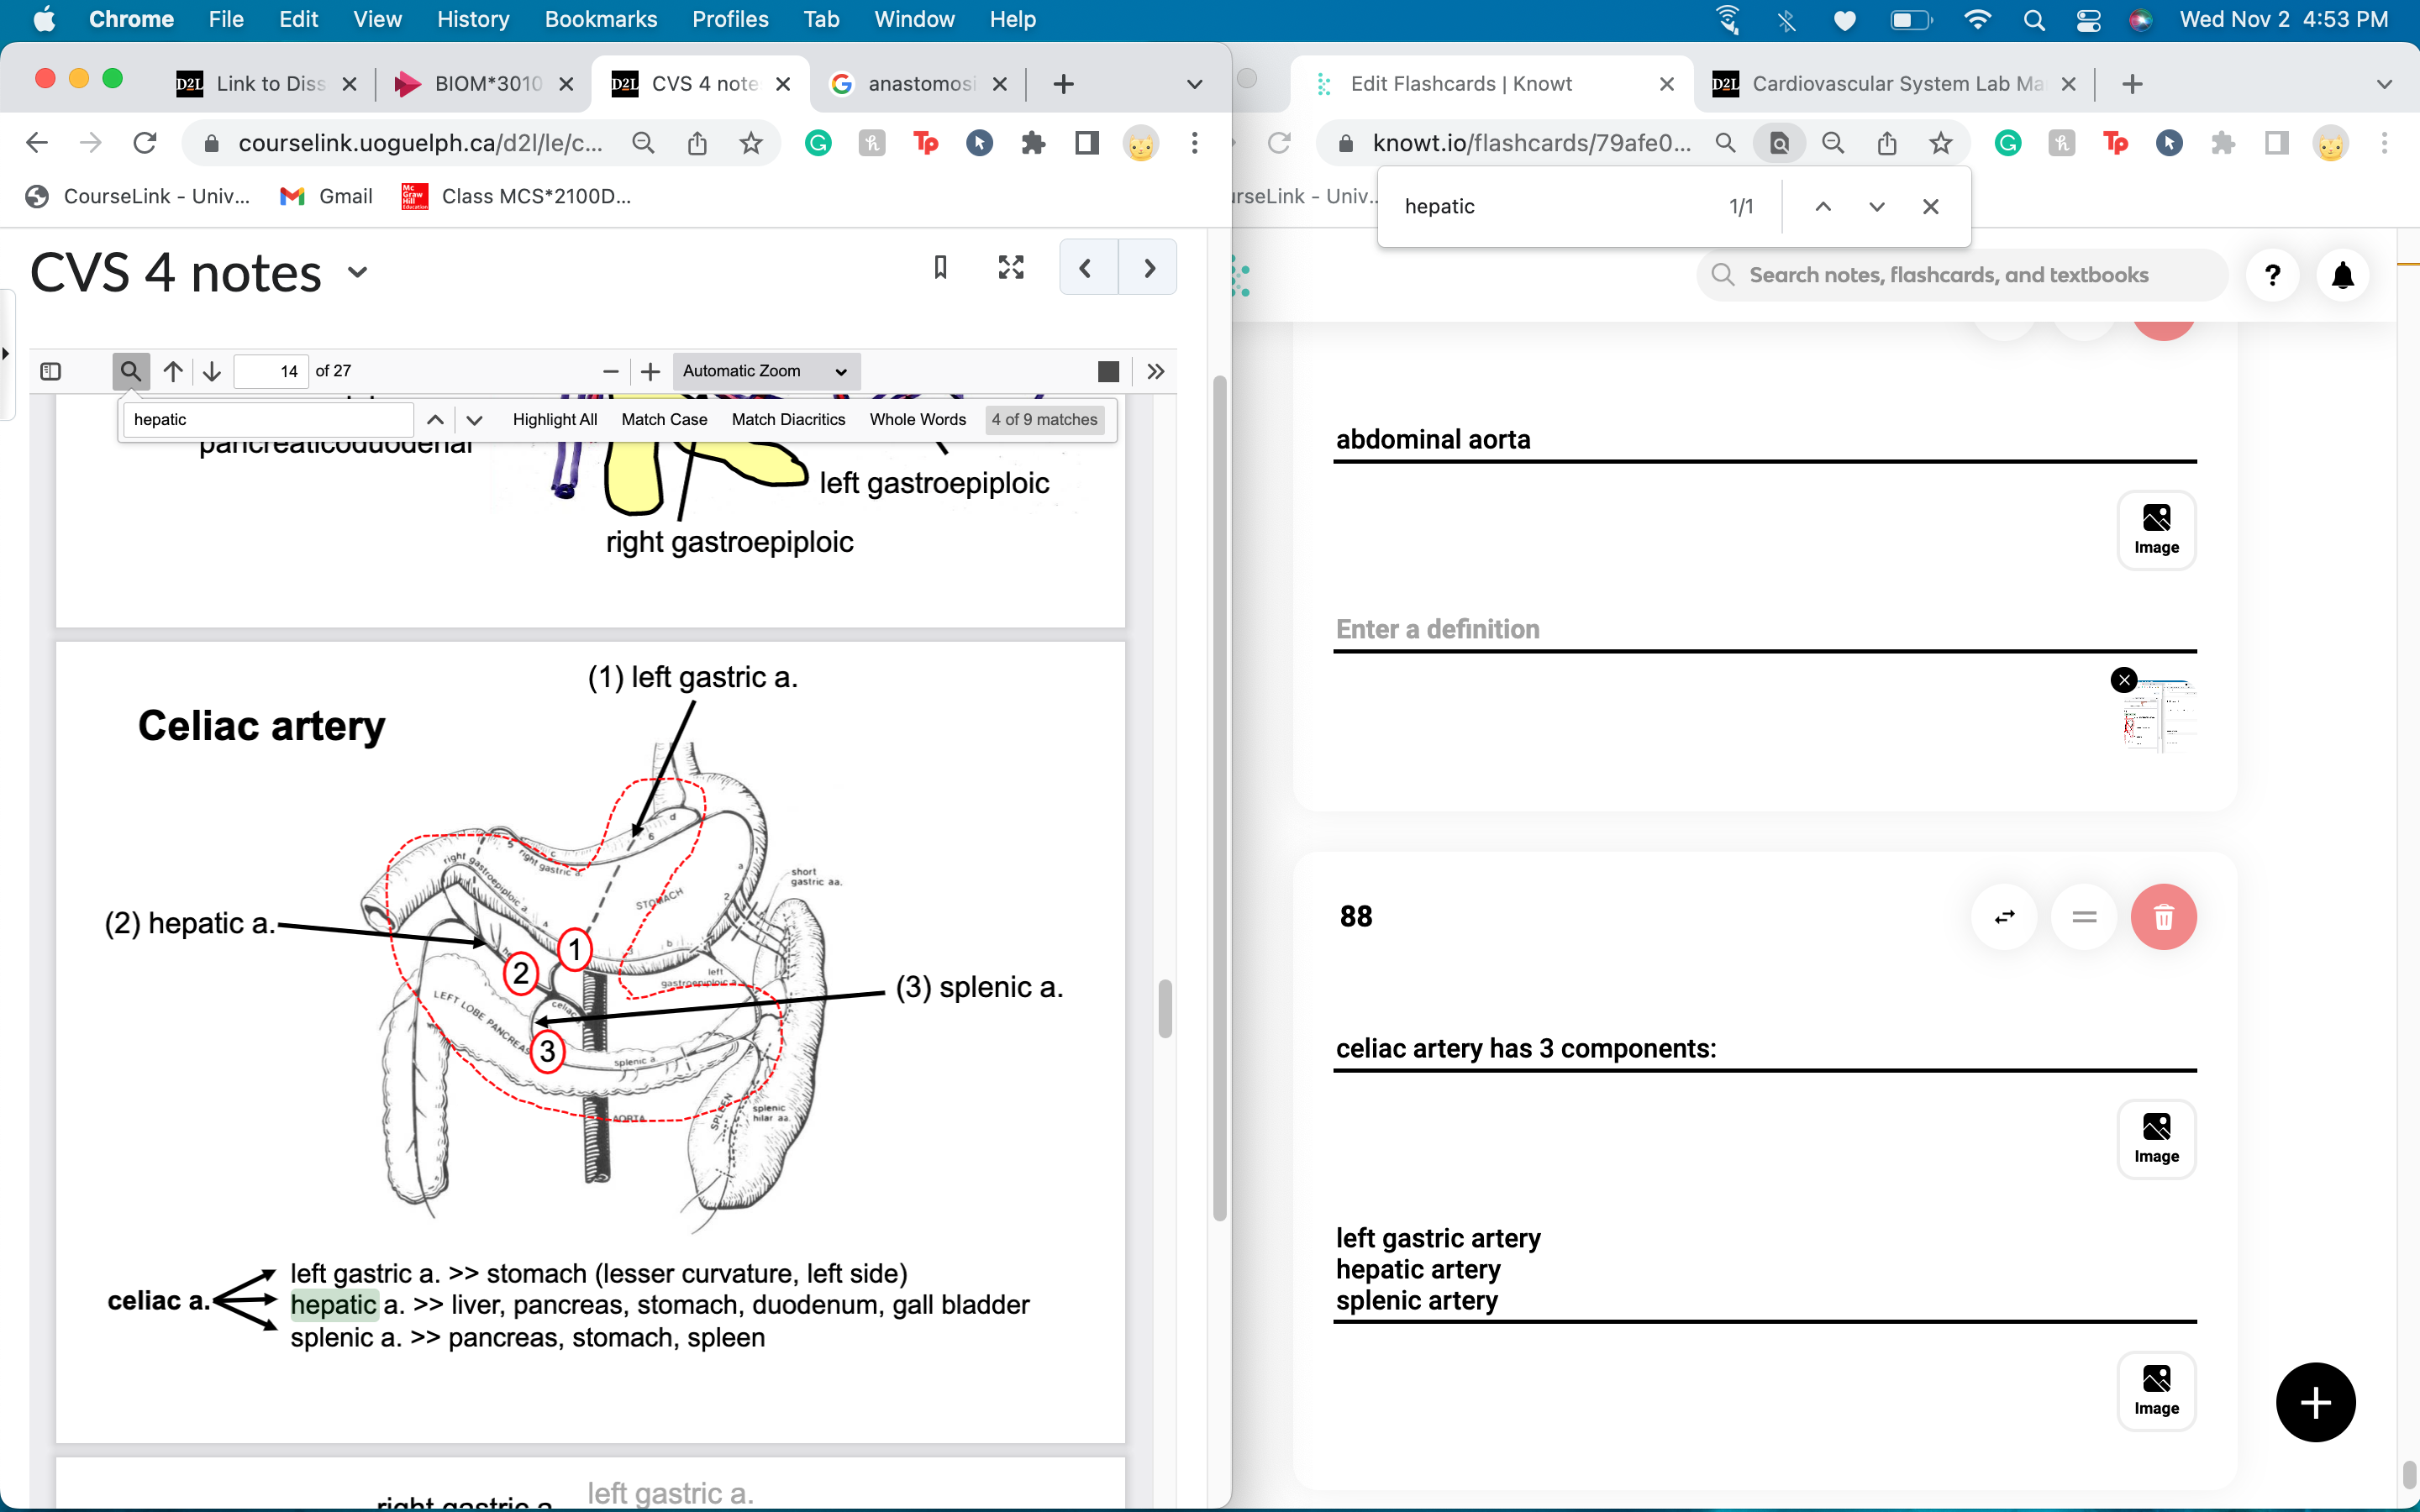Switch to the Link to Diss tab
The image size is (2420, 1512).
point(266,84)
